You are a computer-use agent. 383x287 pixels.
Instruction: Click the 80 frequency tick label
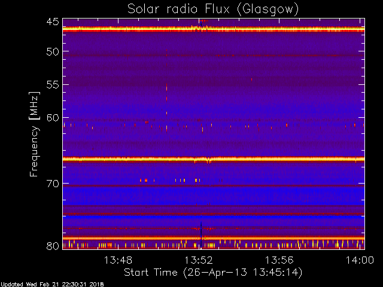(x=53, y=246)
